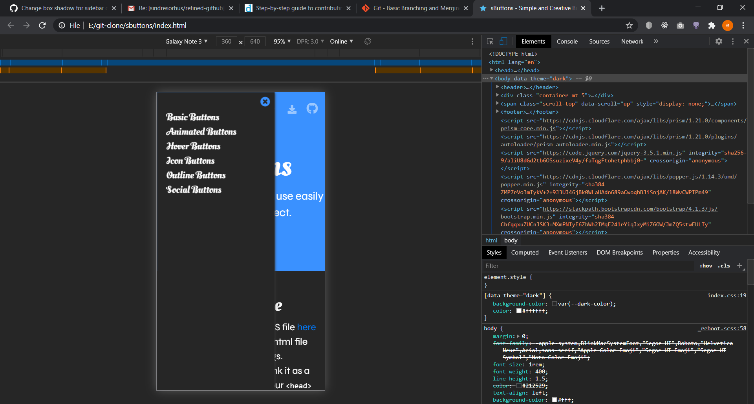This screenshot has width=754, height=404.
Task: Open the profile avatar 'e'
Action: 728,25
